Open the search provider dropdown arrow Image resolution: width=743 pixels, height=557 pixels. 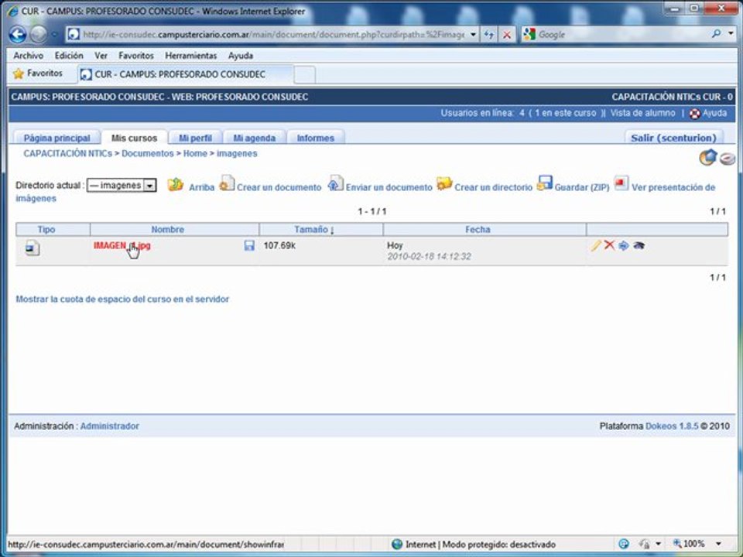click(x=731, y=33)
